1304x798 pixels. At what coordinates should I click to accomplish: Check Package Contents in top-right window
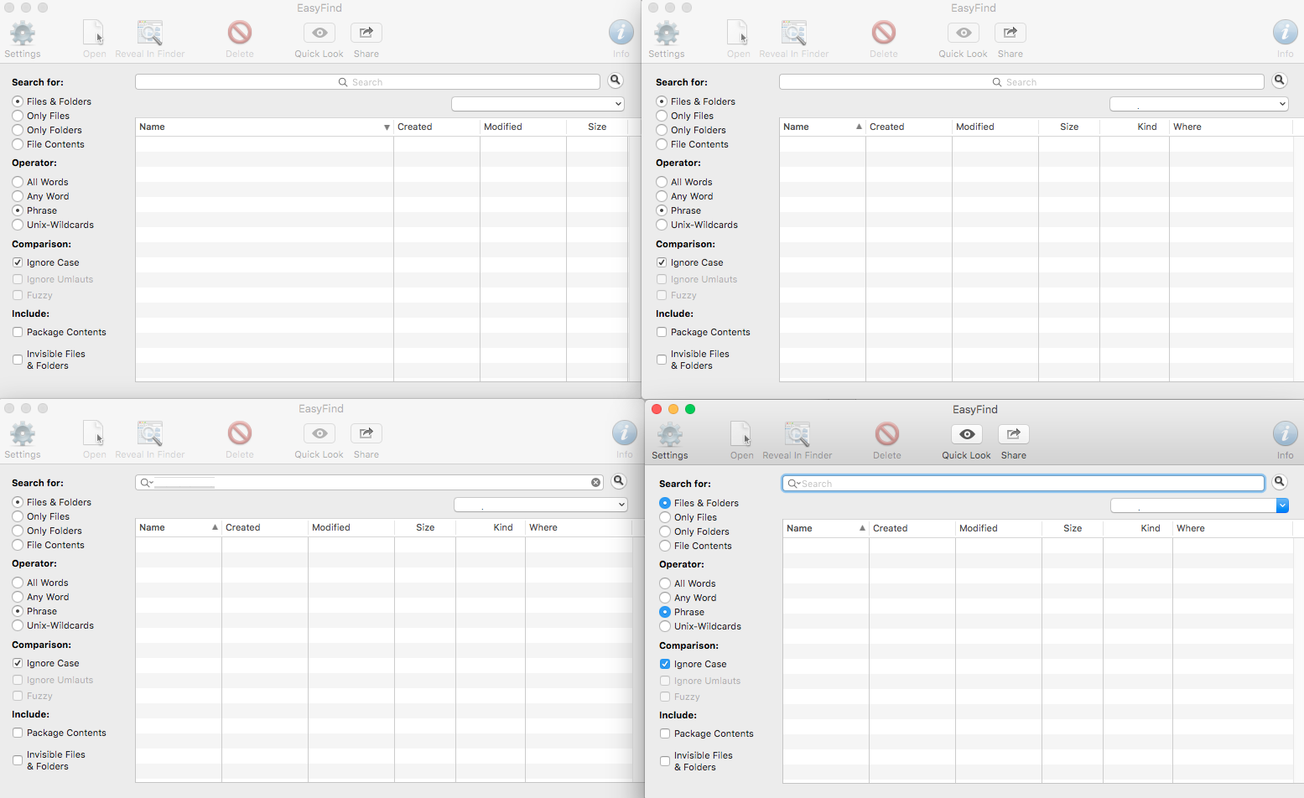coord(662,332)
